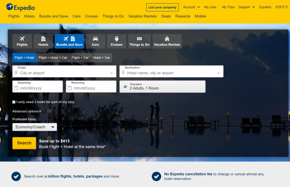Open Things to Do in top navigation
This screenshot has width=290, height=187.
pos(113,16)
